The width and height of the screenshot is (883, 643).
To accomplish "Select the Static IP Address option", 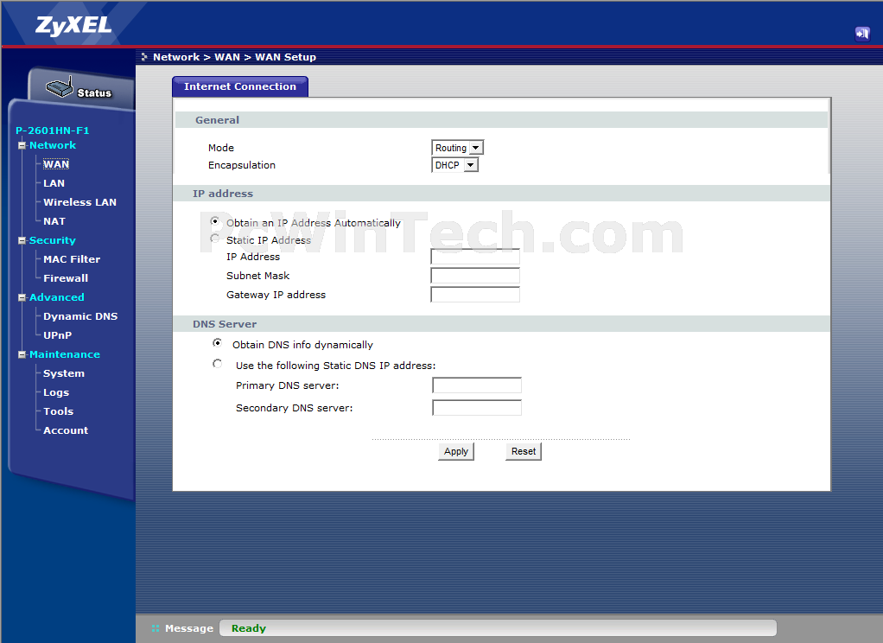I will [214, 239].
